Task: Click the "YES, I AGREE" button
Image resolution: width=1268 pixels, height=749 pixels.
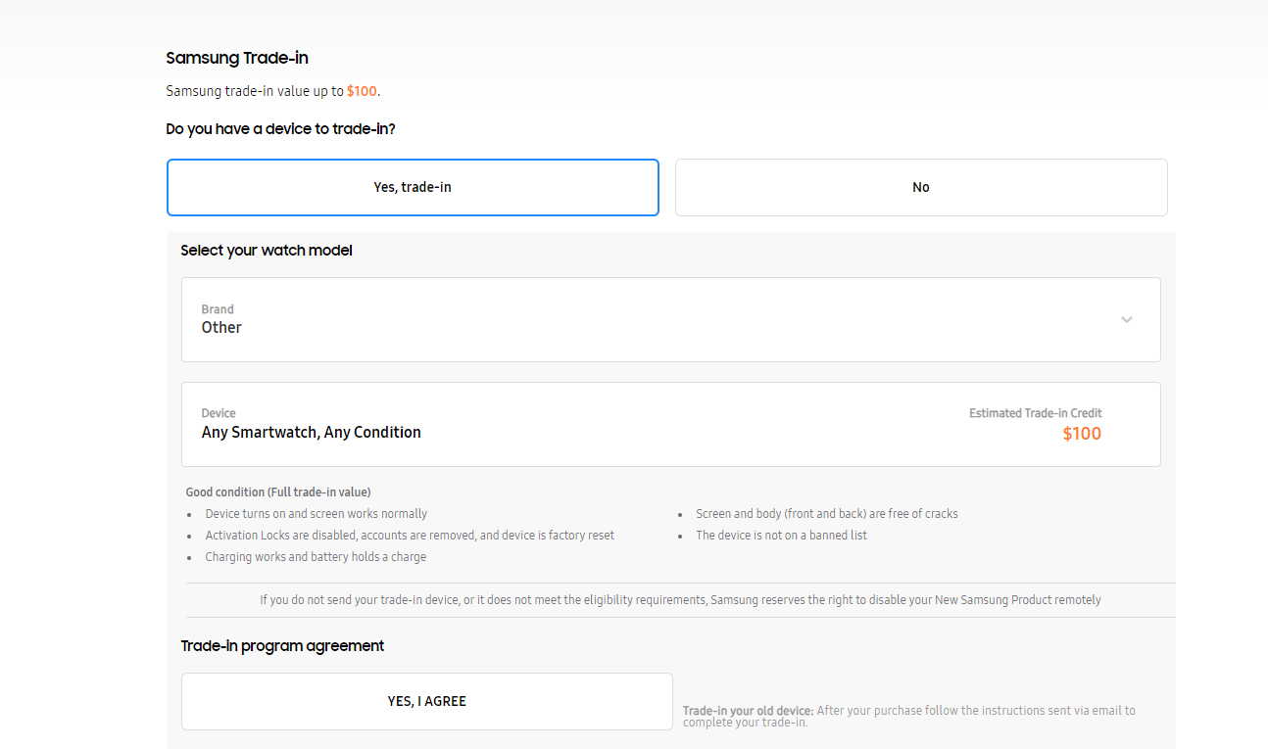Action: (427, 701)
